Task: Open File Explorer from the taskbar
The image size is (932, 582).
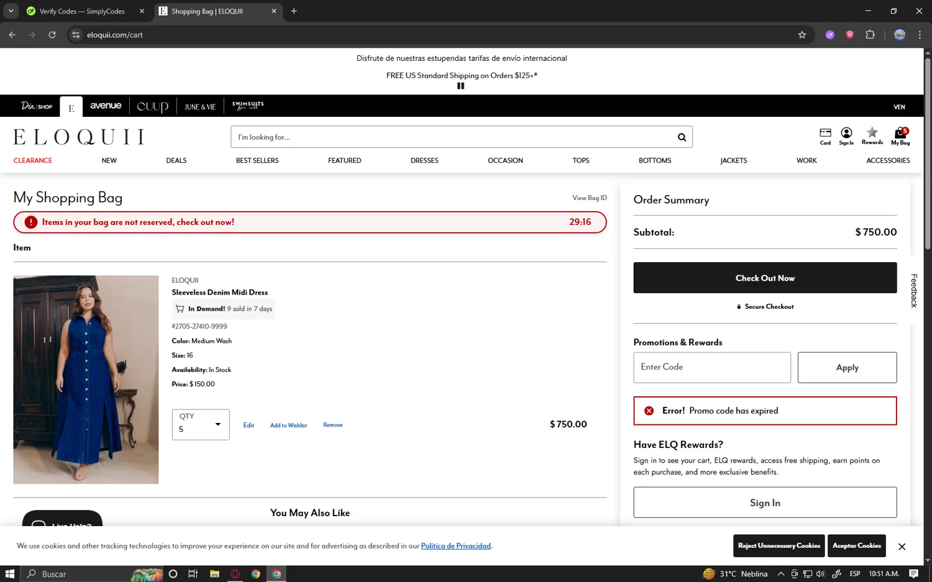Action: click(214, 574)
